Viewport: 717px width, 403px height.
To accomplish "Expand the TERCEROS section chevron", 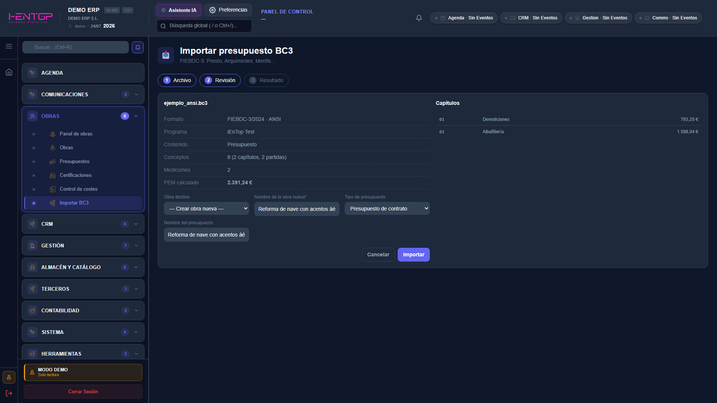I will [x=136, y=289].
